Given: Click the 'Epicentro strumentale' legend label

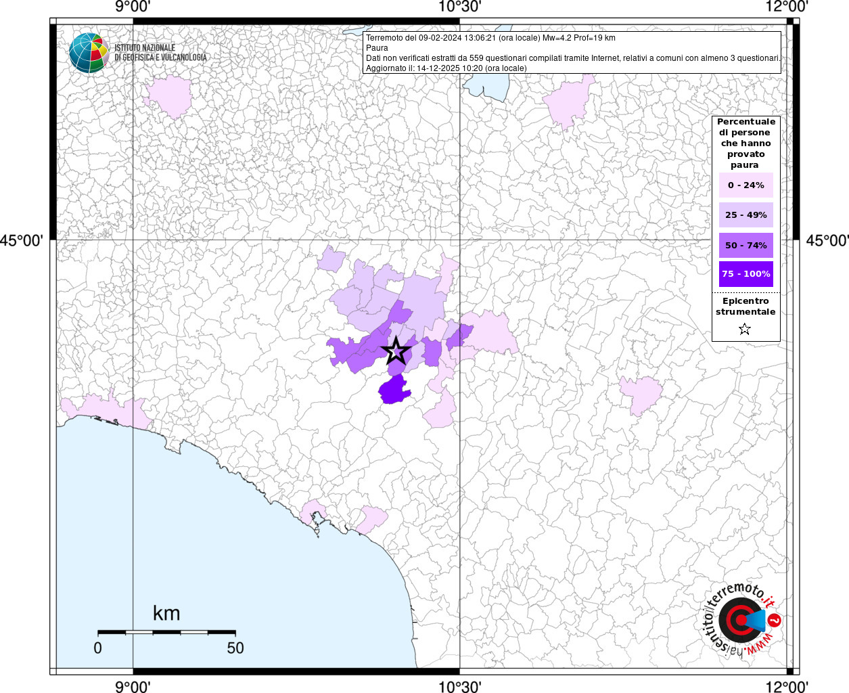Looking at the screenshot, I should pos(745,307).
